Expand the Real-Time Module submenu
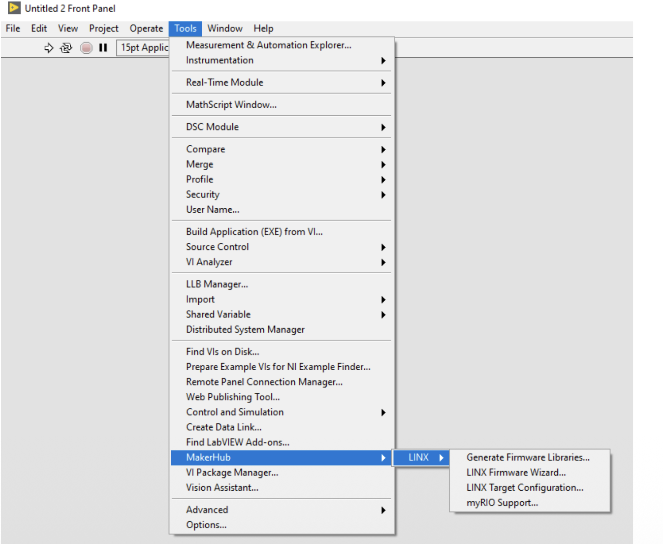 [x=282, y=83]
